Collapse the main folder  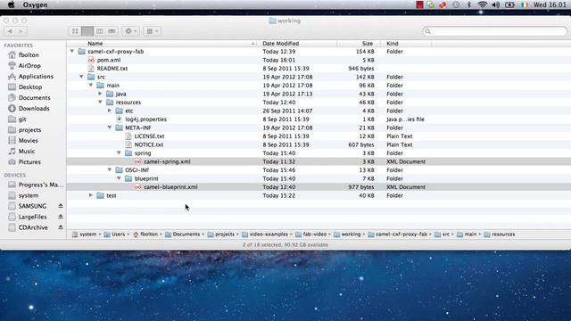tap(91, 86)
